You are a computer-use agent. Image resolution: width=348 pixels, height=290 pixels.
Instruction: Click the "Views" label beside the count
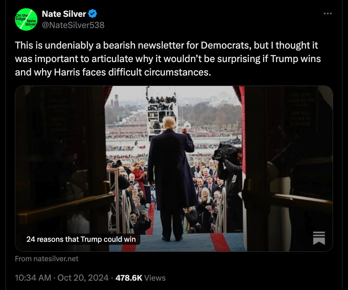[x=155, y=278]
